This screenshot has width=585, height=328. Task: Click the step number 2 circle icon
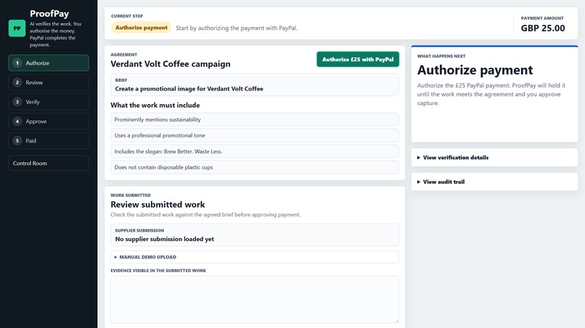pos(17,83)
